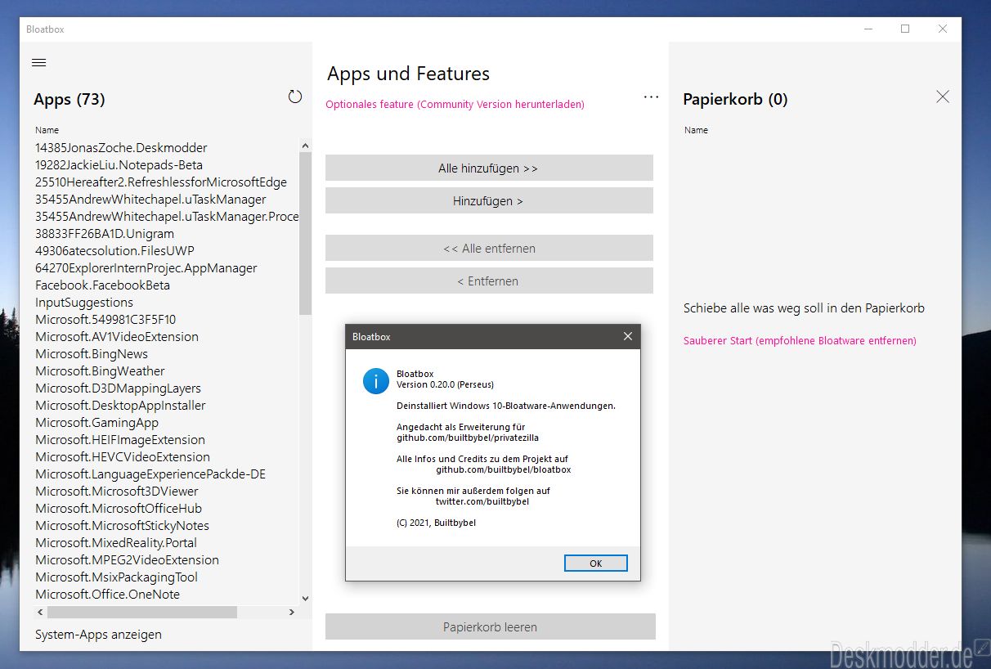Select 64270ExplorerInternProjec.AppManager

[x=146, y=268]
